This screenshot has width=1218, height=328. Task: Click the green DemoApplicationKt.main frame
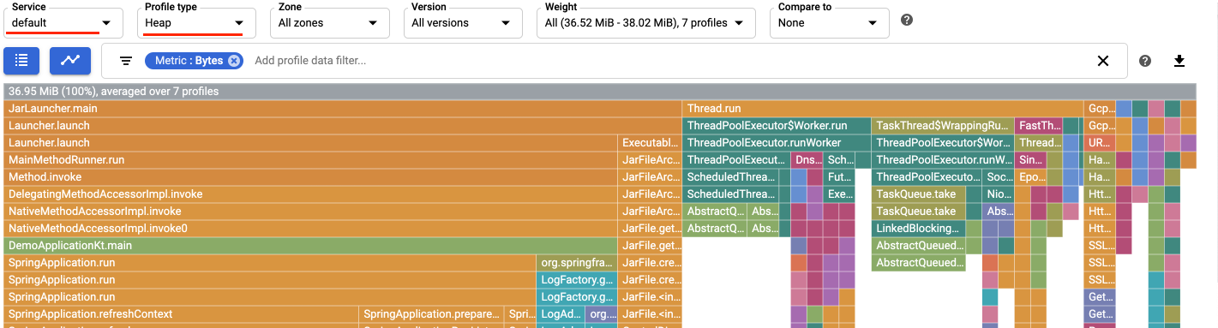pyautogui.click(x=311, y=246)
